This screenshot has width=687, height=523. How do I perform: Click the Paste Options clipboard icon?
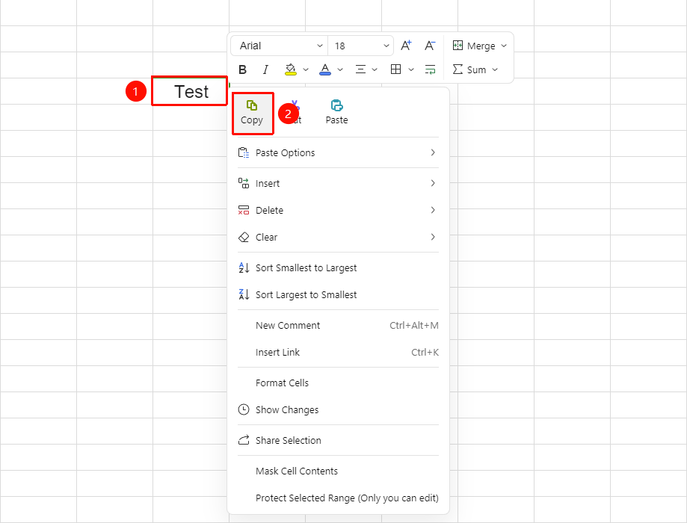(244, 152)
